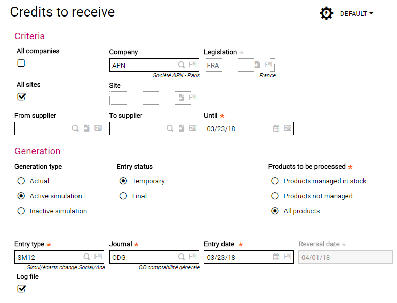
Task: Toggle the Log file checkbox
Action: tap(21, 289)
